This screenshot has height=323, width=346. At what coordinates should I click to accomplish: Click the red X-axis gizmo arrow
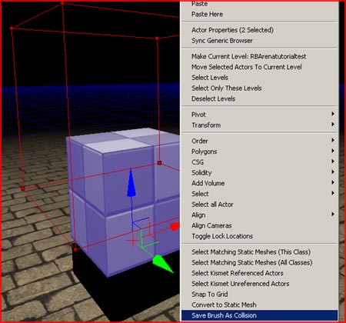(x=175, y=227)
